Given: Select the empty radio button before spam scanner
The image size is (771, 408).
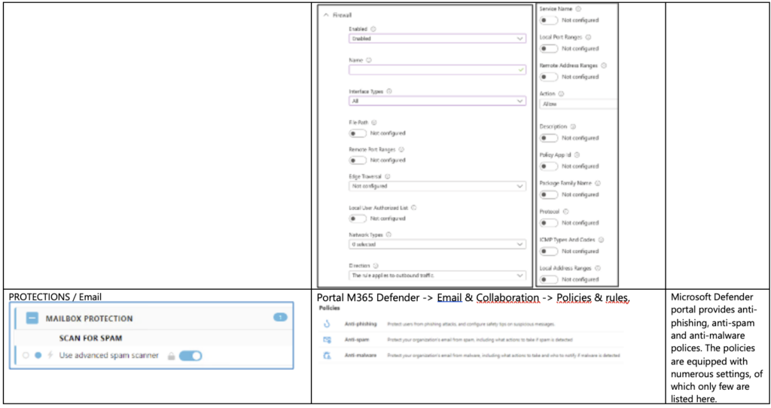Looking at the screenshot, I should pos(26,355).
